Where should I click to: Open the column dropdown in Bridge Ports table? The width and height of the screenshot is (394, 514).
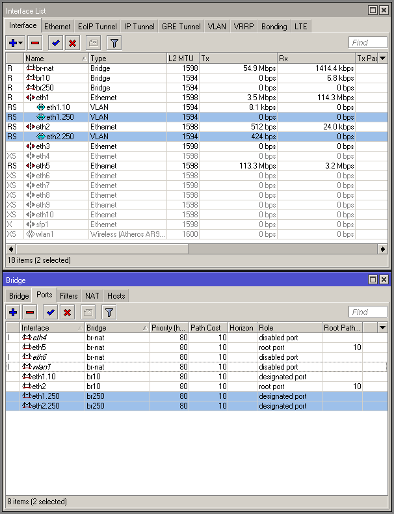[x=382, y=328]
